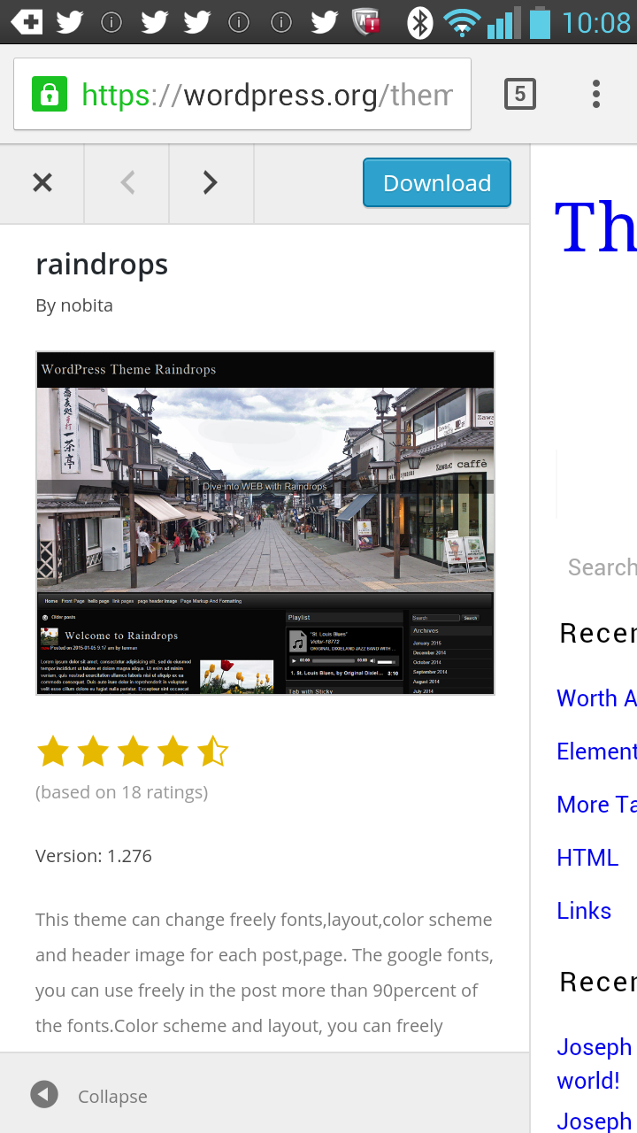Close the theme preview with the X

42,183
